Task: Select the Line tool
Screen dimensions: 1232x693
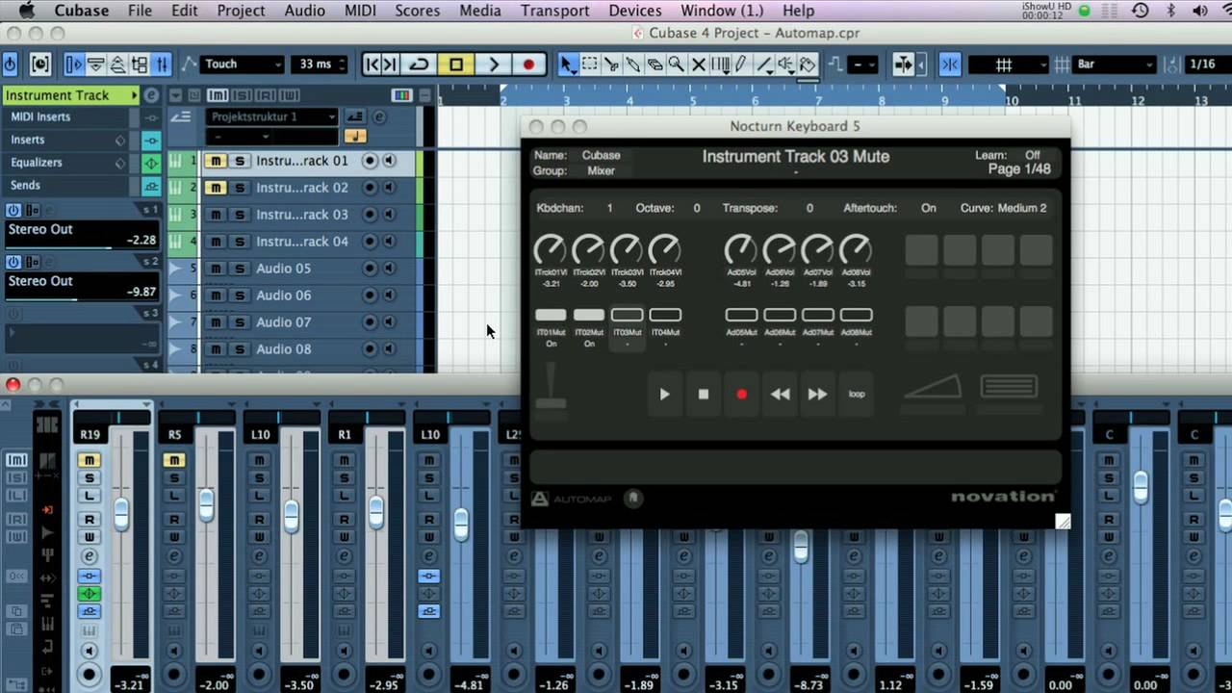Action: (763, 64)
